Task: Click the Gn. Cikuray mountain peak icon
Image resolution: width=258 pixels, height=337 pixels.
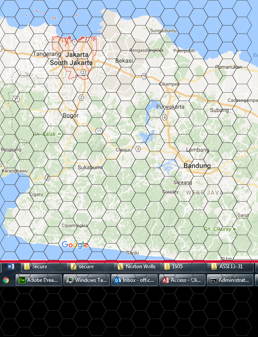Action: pos(235,229)
